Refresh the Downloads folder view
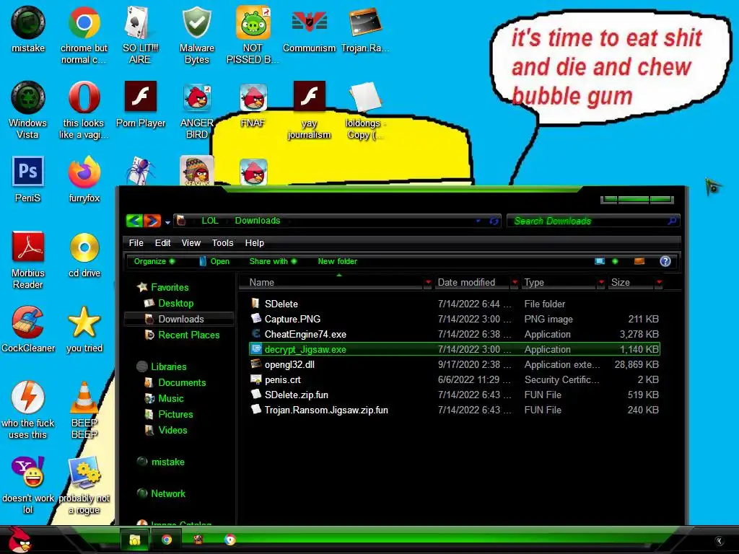The width and height of the screenshot is (739, 554). pos(494,221)
